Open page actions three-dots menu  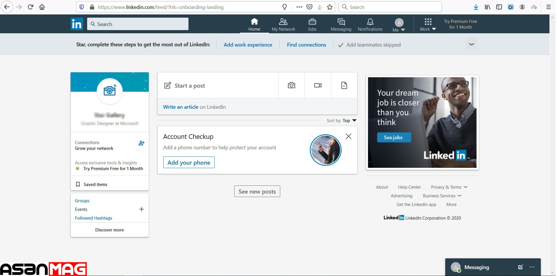(299, 7)
